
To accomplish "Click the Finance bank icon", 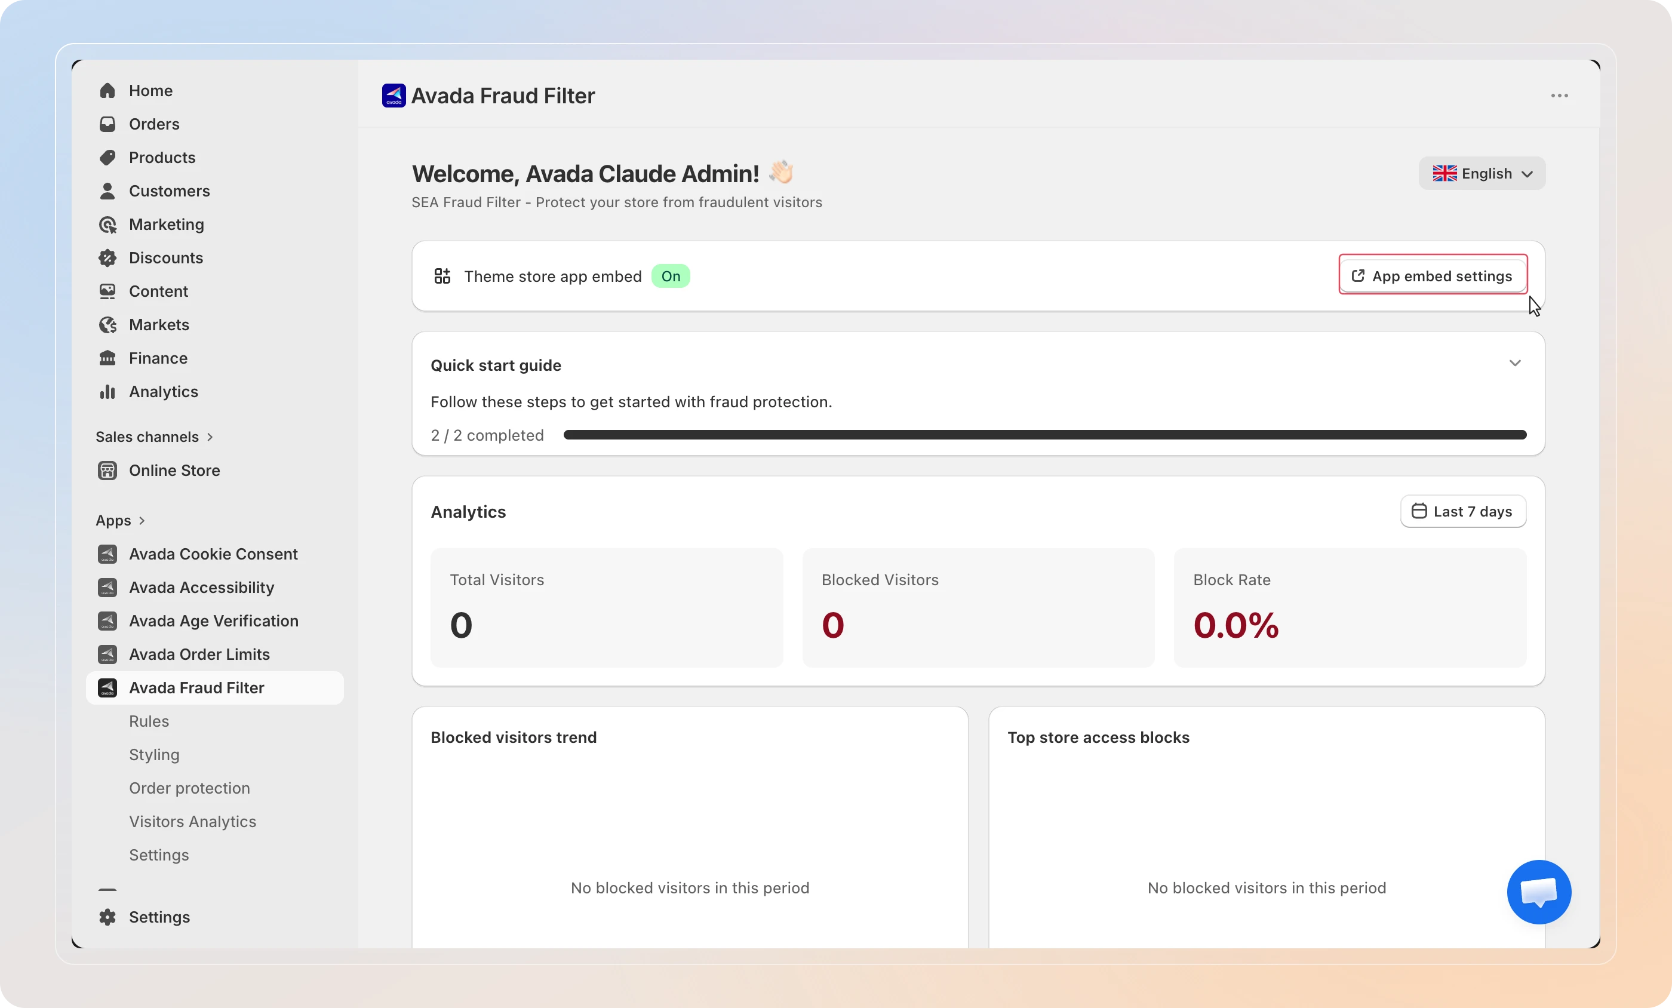I will (107, 358).
